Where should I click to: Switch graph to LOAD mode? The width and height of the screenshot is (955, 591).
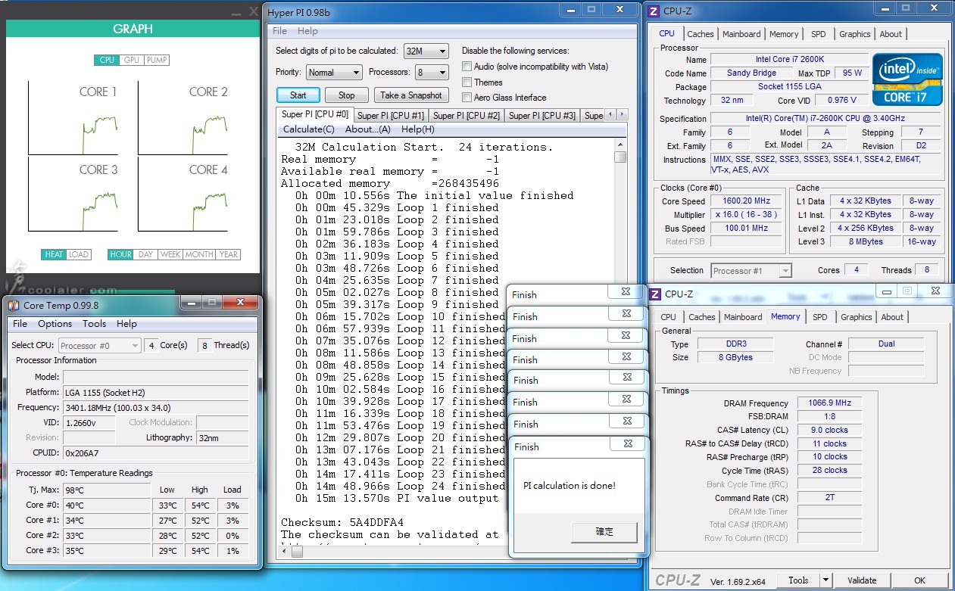click(79, 254)
